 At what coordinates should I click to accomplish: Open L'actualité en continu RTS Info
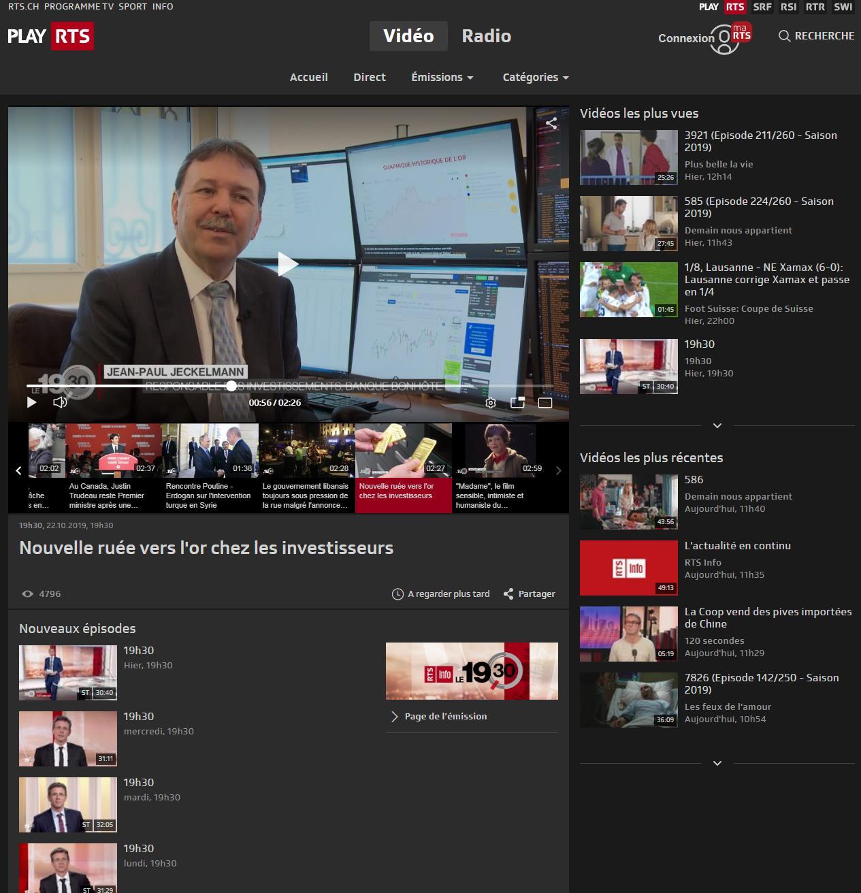click(x=717, y=568)
